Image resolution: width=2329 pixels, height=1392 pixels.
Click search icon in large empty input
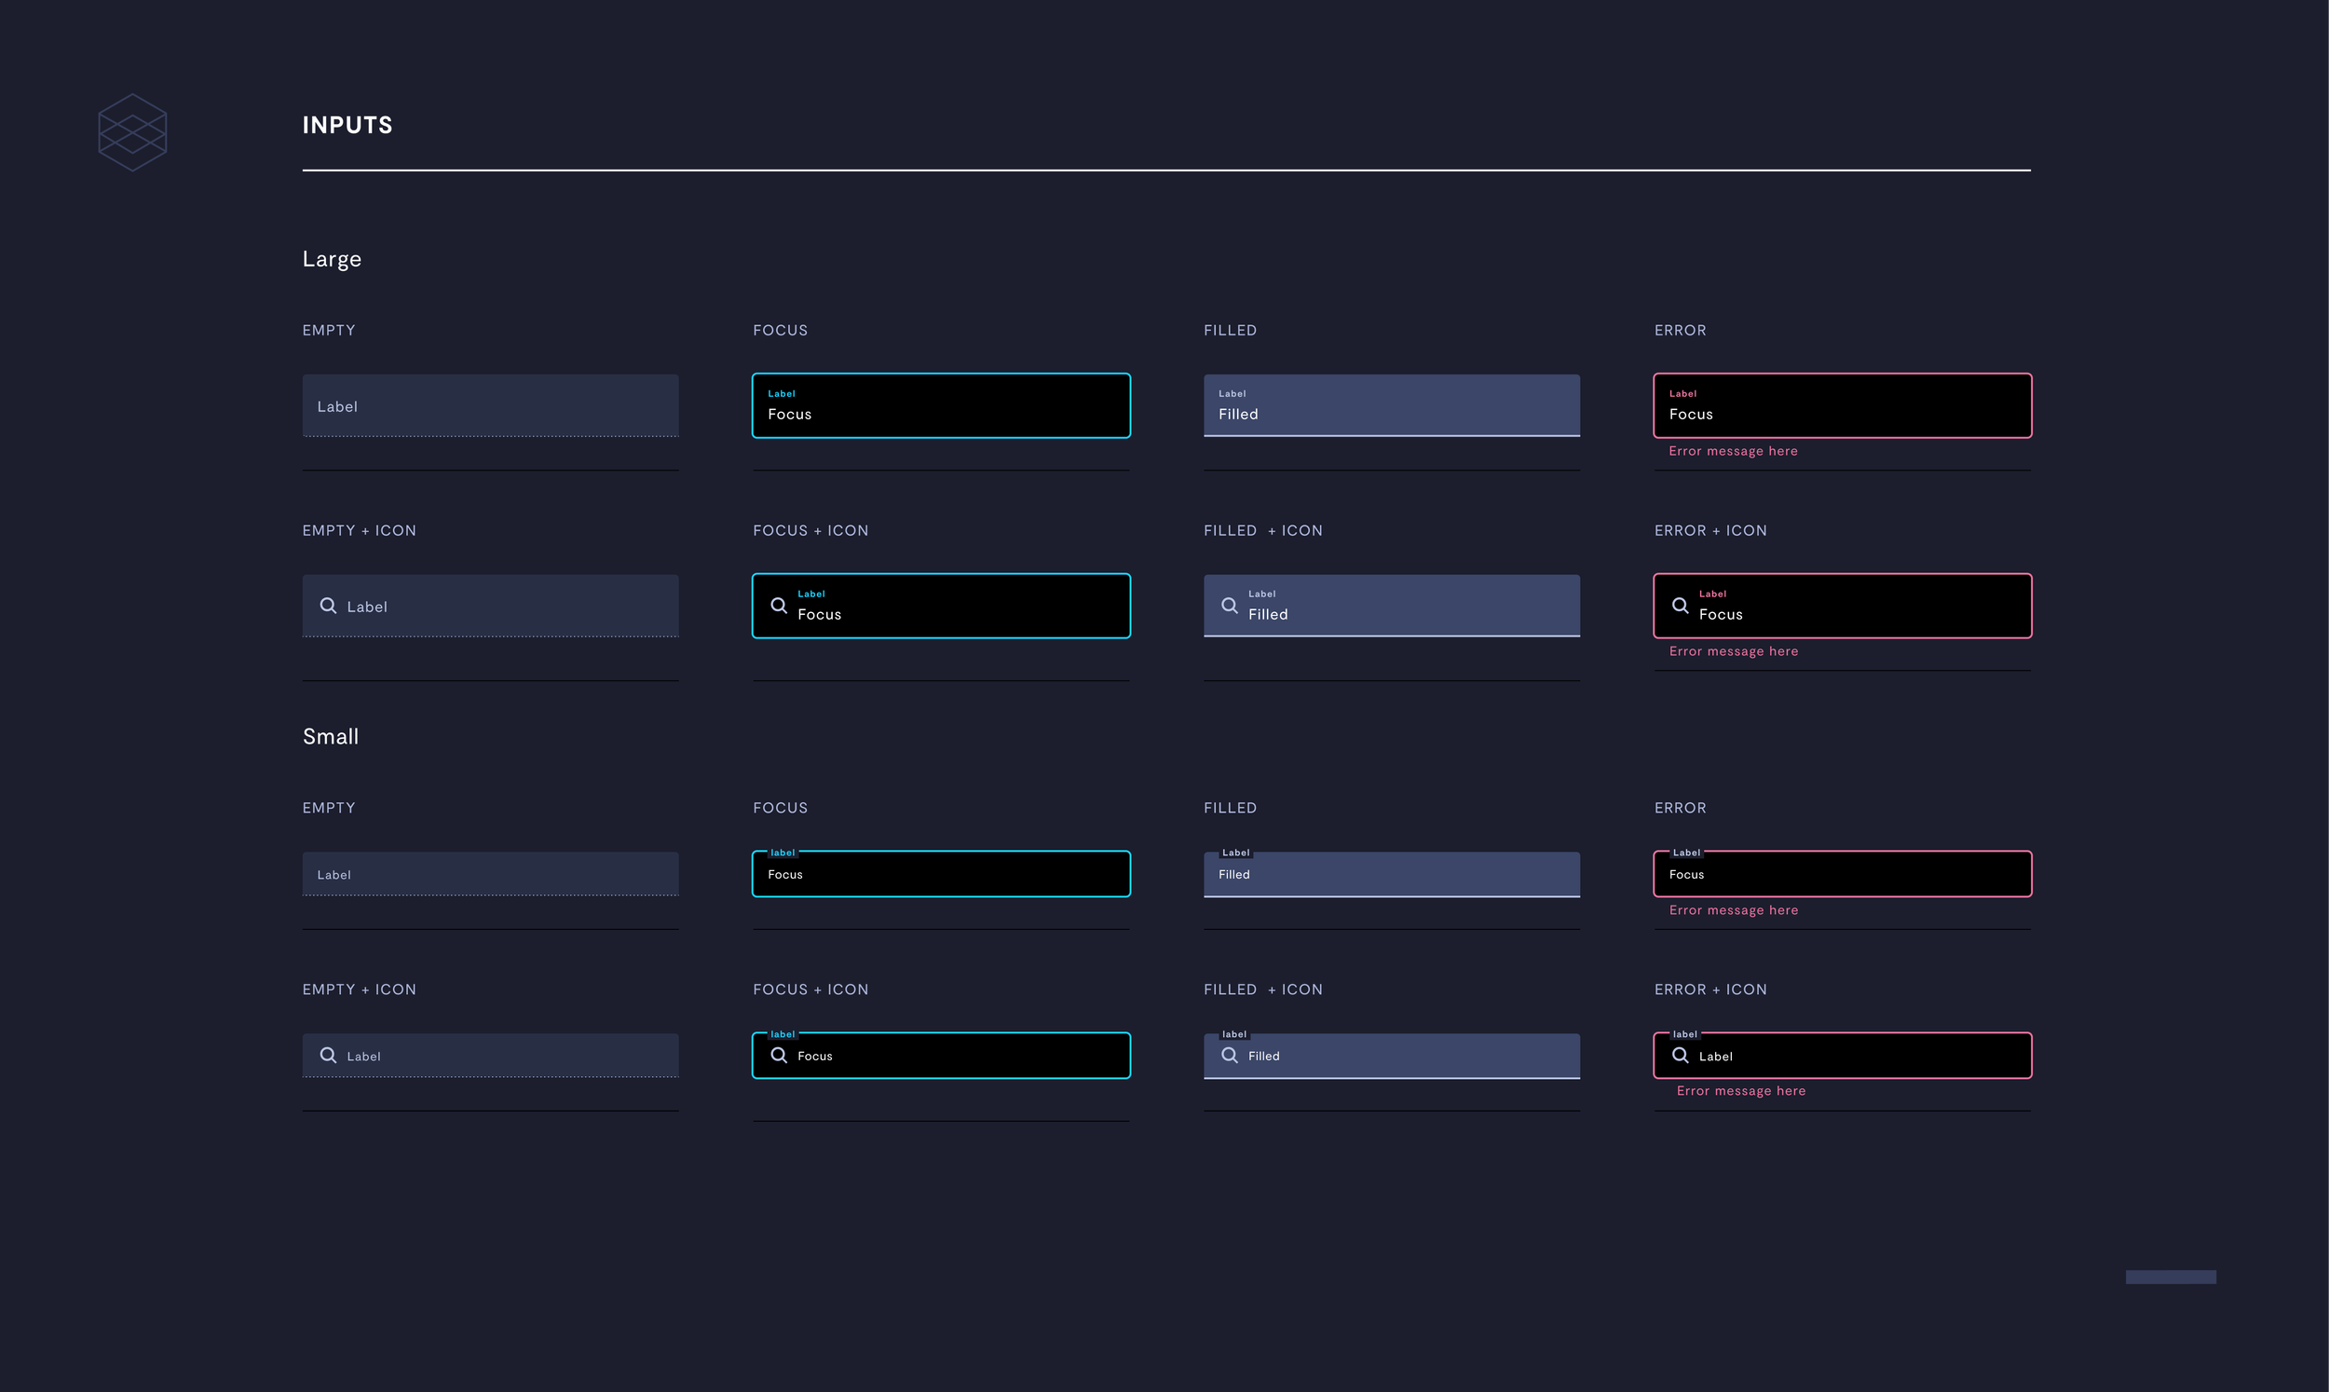pos(328,605)
